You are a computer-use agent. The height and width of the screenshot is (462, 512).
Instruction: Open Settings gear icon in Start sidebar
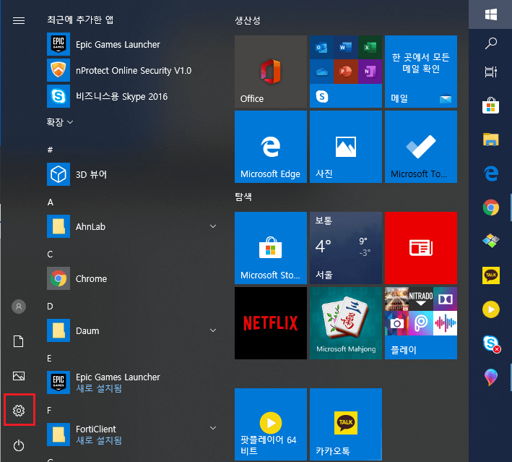(x=19, y=411)
